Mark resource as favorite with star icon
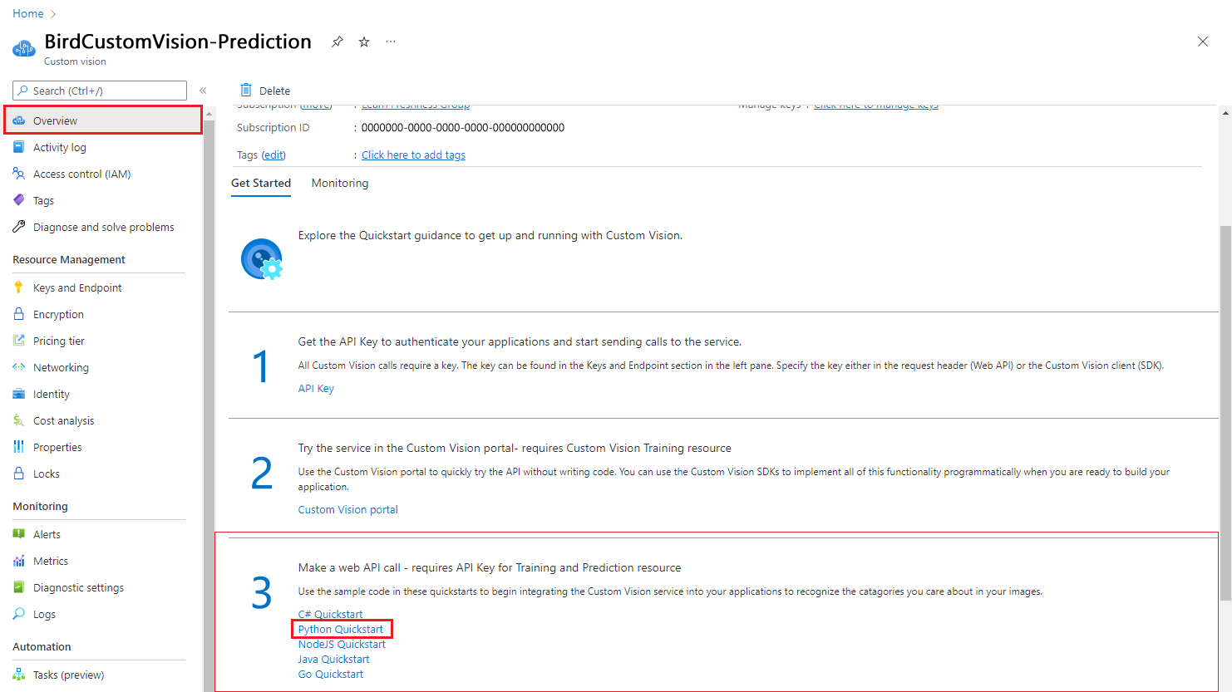 [364, 42]
